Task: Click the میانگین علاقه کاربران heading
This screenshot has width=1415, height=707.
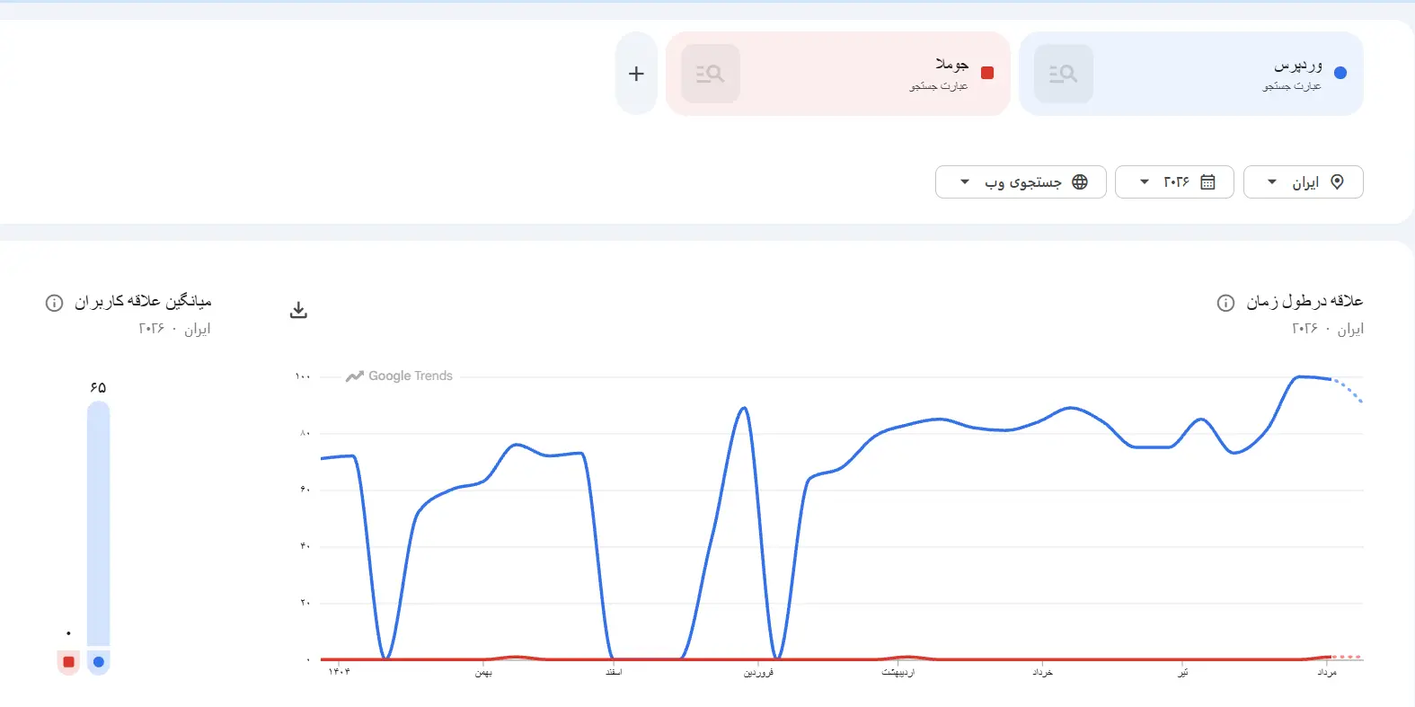Action: click(143, 301)
